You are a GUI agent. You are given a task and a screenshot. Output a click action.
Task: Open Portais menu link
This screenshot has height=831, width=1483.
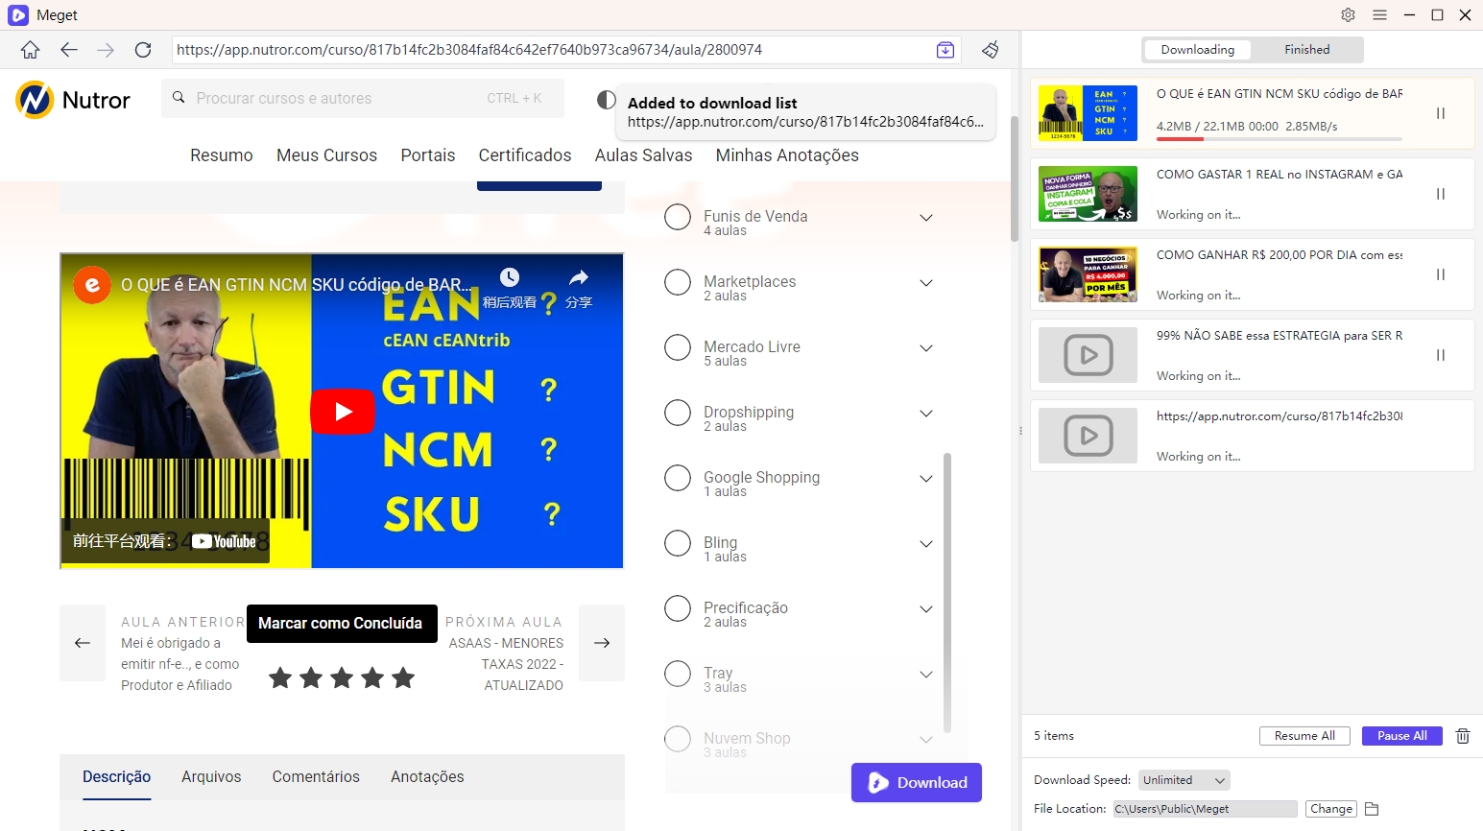[428, 155]
